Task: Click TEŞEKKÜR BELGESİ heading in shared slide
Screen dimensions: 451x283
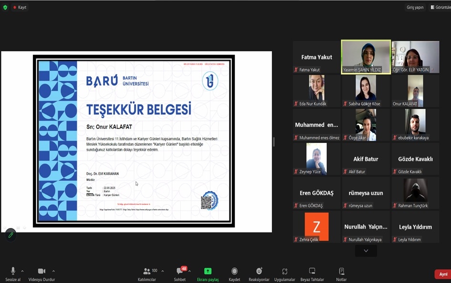Action: [139, 110]
